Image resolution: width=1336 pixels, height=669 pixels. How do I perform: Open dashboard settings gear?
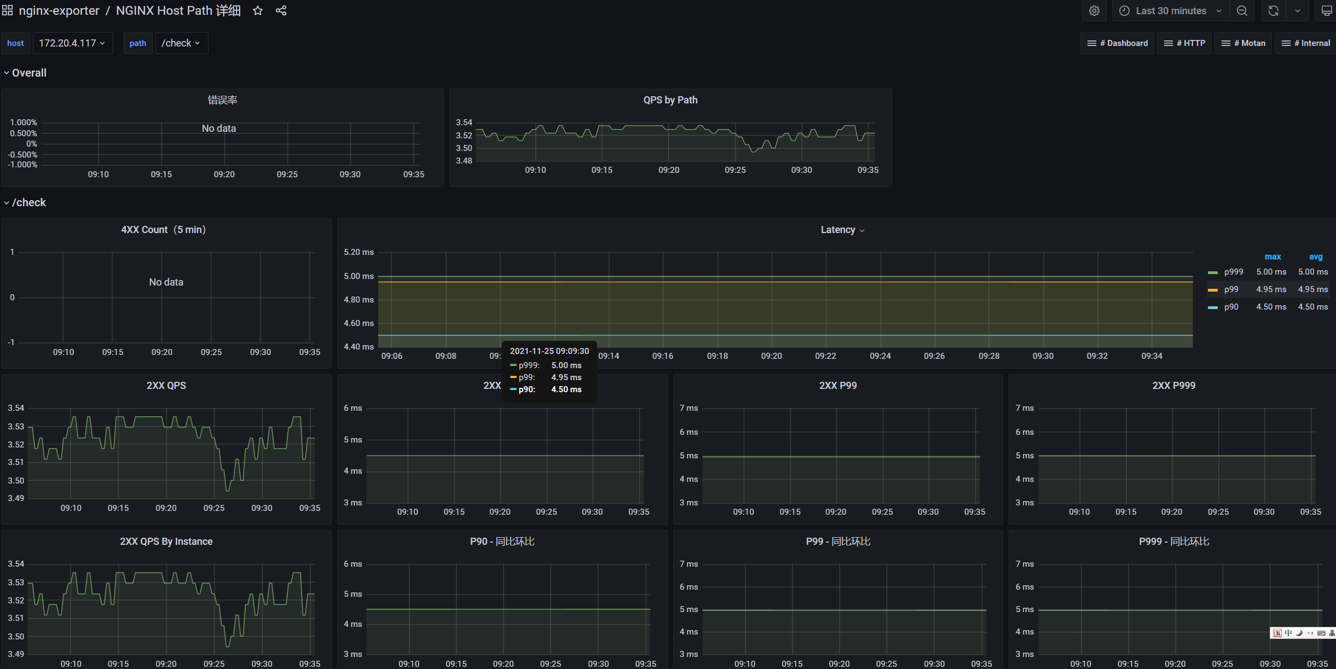[x=1094, y=11]
